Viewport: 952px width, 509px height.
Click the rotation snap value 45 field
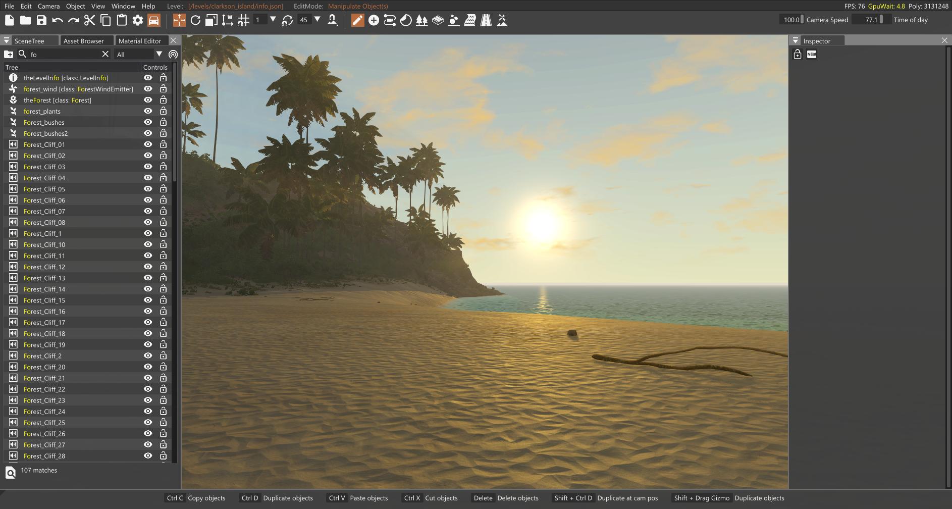[x=304, y=20]
